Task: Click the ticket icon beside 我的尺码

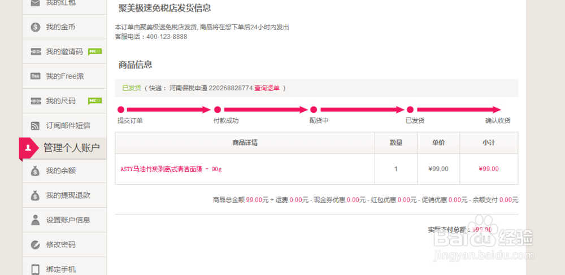Action: (35, 101)
